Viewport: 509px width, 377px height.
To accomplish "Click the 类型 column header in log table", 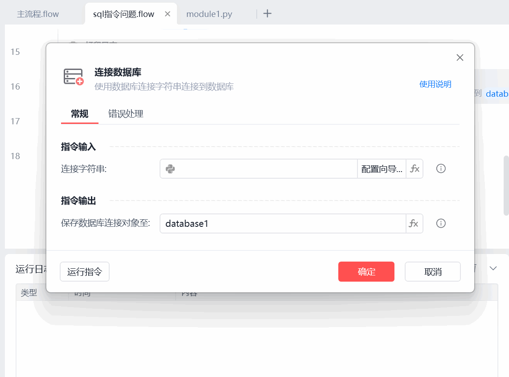I will [x=29, y=293].
